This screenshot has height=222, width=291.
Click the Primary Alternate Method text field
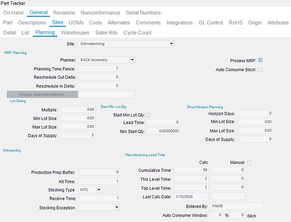[107, 95]
